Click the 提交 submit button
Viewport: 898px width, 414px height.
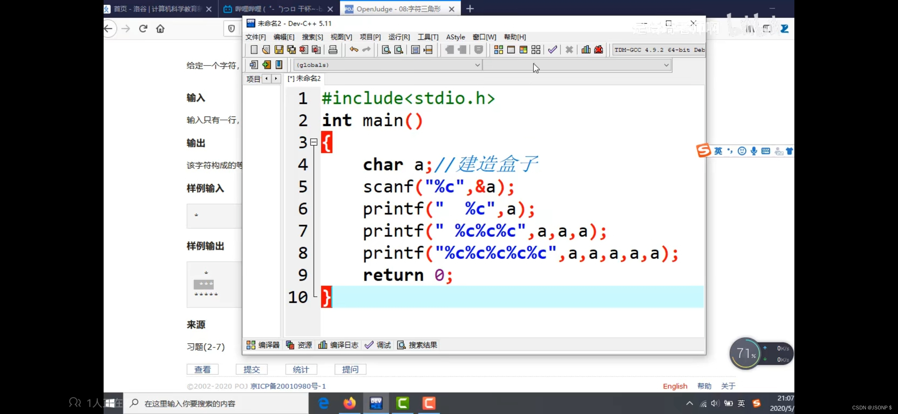click(251, 370)
